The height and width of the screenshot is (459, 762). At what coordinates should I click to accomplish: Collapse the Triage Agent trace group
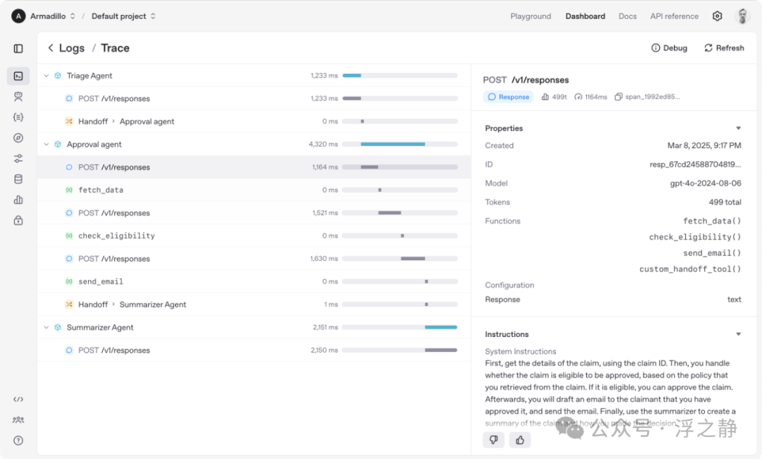coord(46,75)
